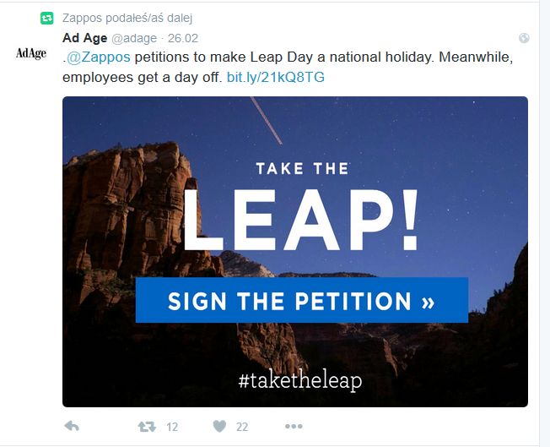Click the globe icon beside the tweet
Image resolution: width=550 pixels, height=447 pixels.
(524, 38)
